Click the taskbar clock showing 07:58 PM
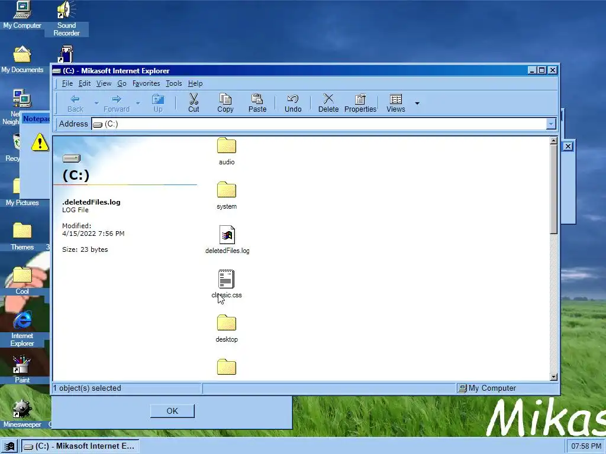 click(x=586, y=446)
